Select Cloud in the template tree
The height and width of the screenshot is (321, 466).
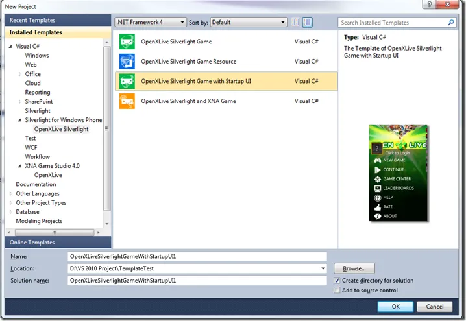pos(32,83)
